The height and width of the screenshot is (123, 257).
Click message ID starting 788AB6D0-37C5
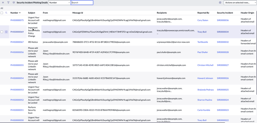point(101,42)
